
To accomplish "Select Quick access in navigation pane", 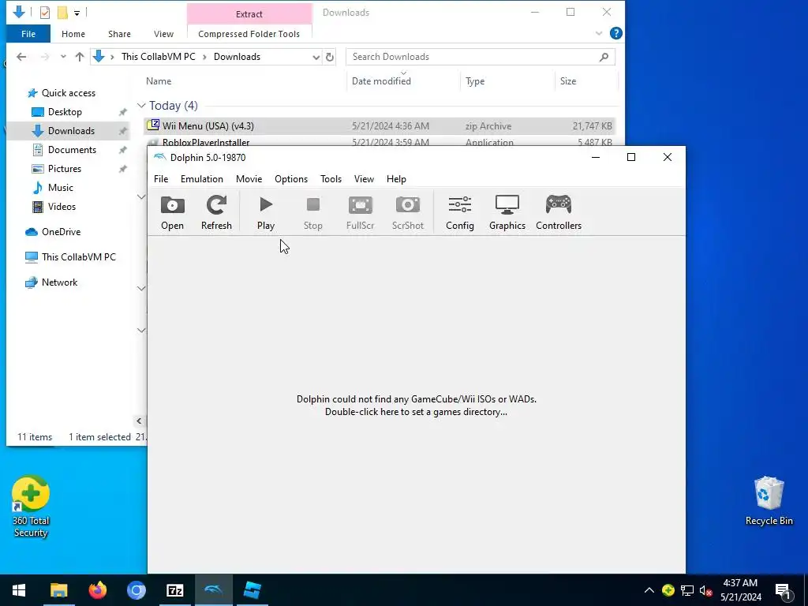I will [x=69, y=93].
